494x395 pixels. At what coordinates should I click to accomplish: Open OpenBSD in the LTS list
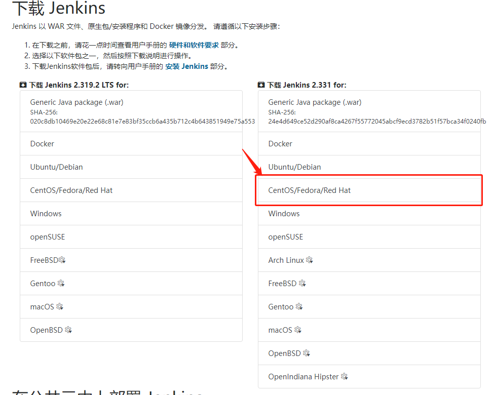(131, 330)
